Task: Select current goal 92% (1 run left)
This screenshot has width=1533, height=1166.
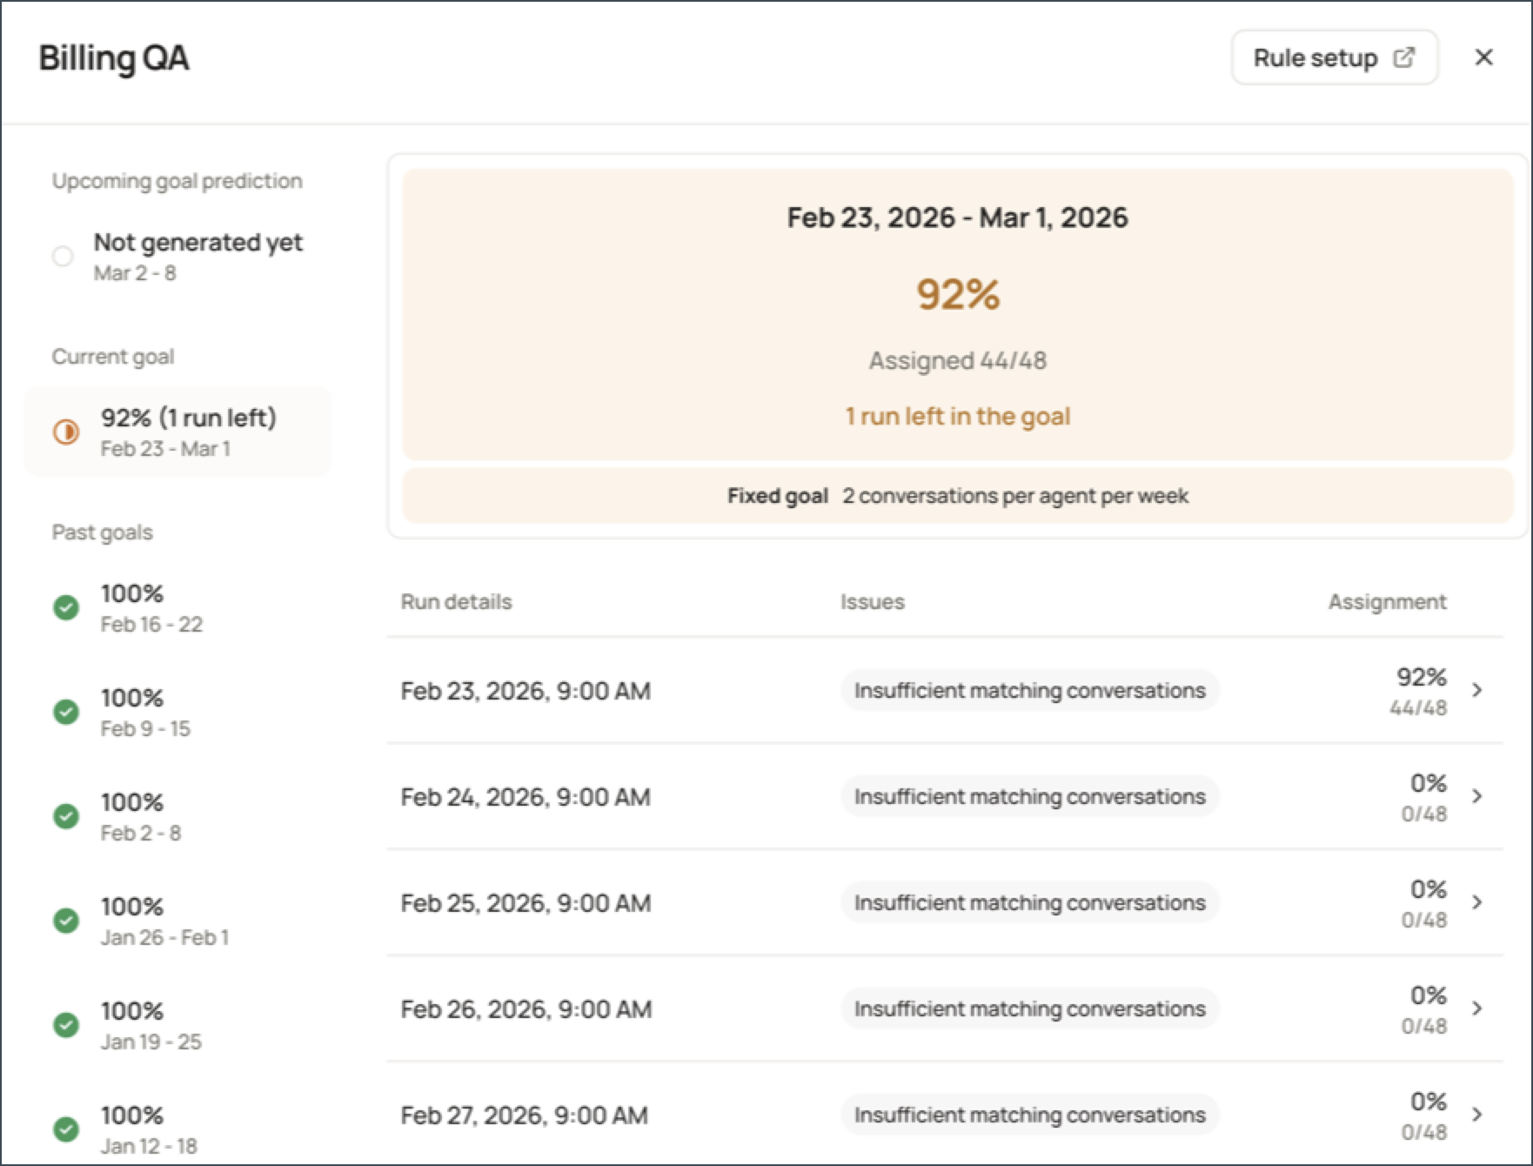Action: click(x=178, y=432)
